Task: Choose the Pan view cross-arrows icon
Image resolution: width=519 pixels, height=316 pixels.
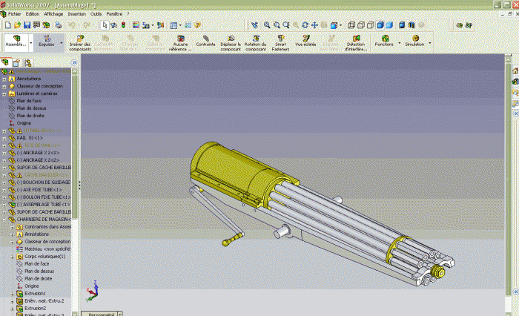Action: click(x=314, y=25)
